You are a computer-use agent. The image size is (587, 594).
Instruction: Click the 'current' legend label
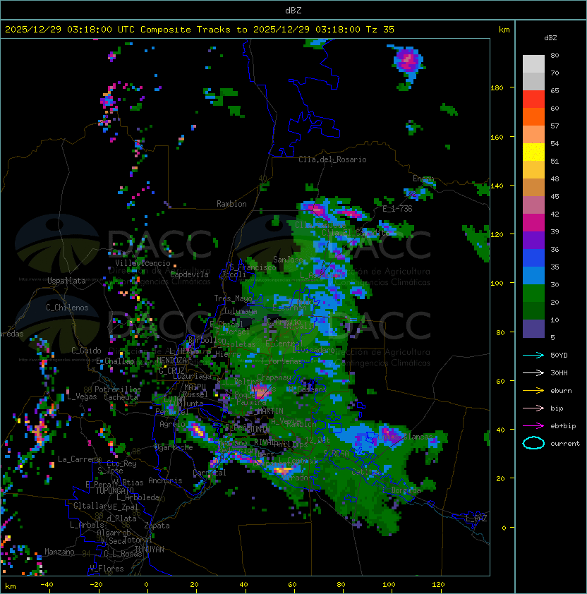click(565, 444)
